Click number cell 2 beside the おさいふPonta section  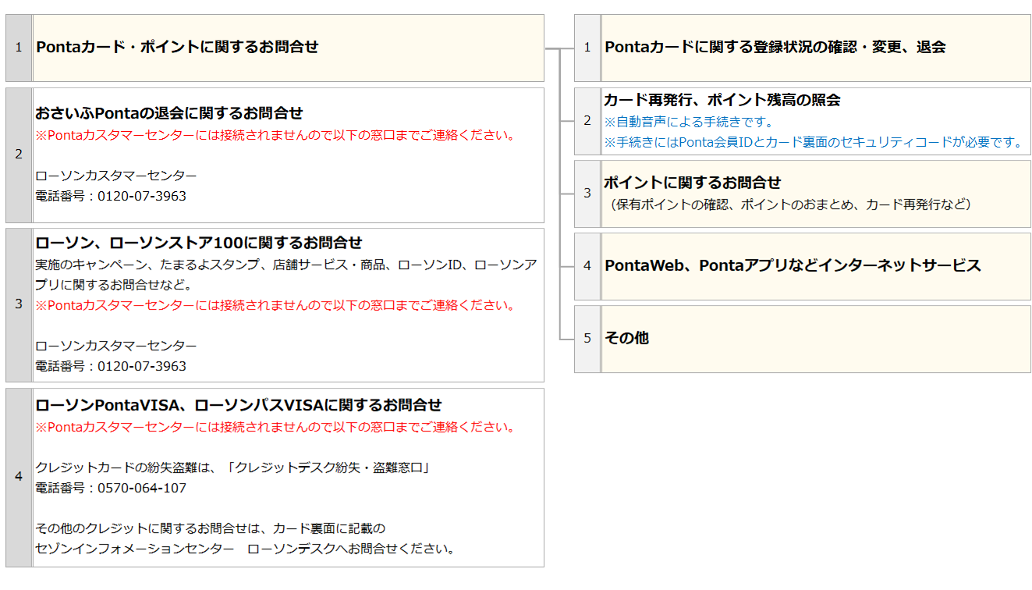[x=19, y=155]
